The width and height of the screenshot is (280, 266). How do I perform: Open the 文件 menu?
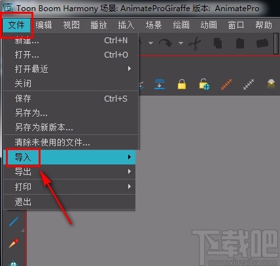[16, 25]
